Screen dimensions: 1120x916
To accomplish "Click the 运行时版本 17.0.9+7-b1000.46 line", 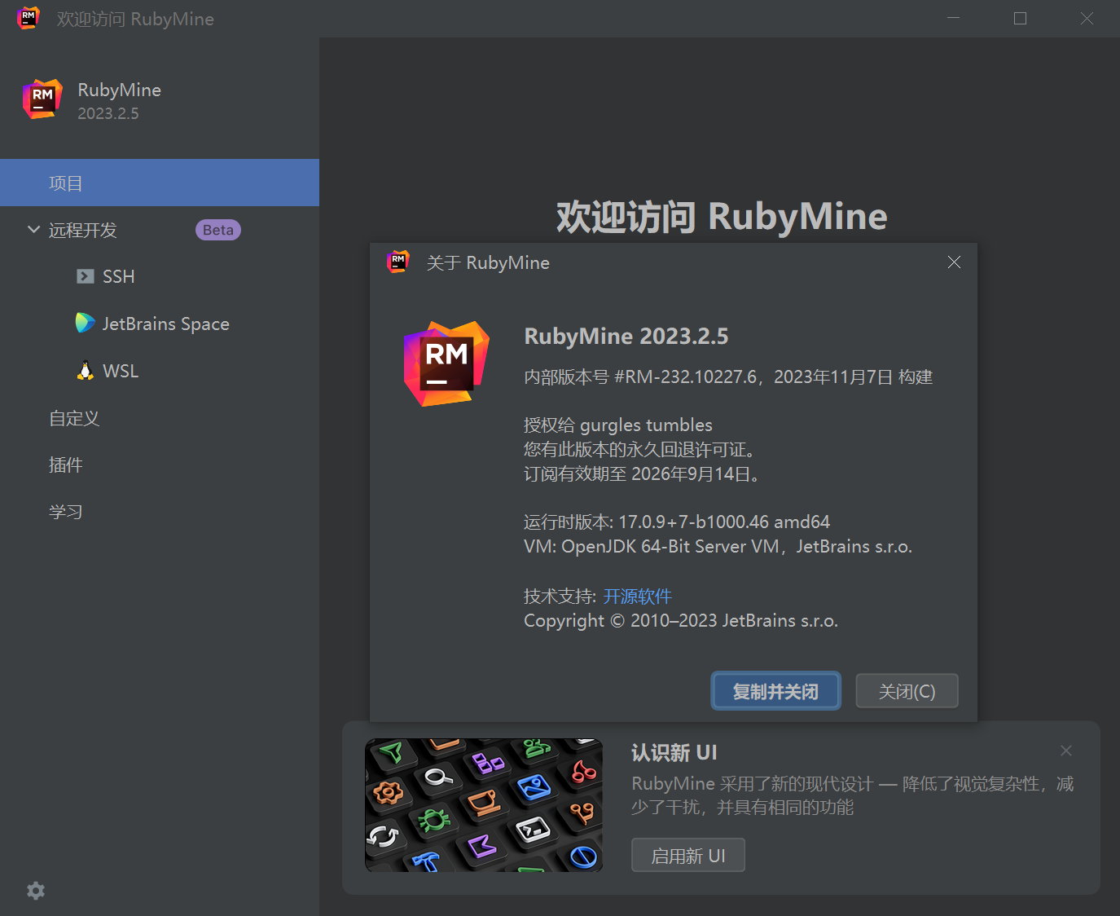I will coord(676,522).
